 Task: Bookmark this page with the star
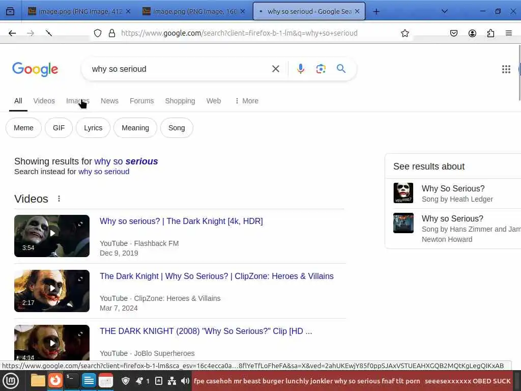tap(404, 33)
